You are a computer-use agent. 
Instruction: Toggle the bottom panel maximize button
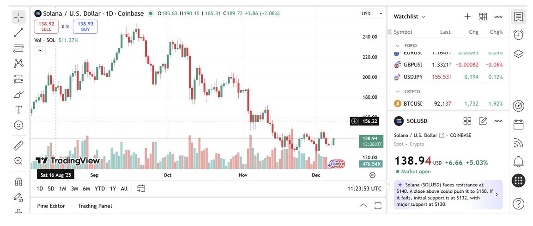click(378, 206)
